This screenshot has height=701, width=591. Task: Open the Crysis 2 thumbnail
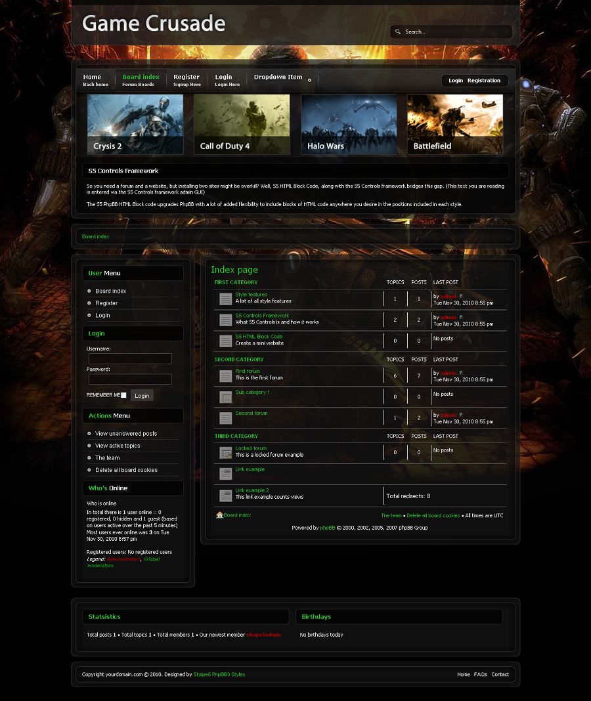[x=135, y=124]
